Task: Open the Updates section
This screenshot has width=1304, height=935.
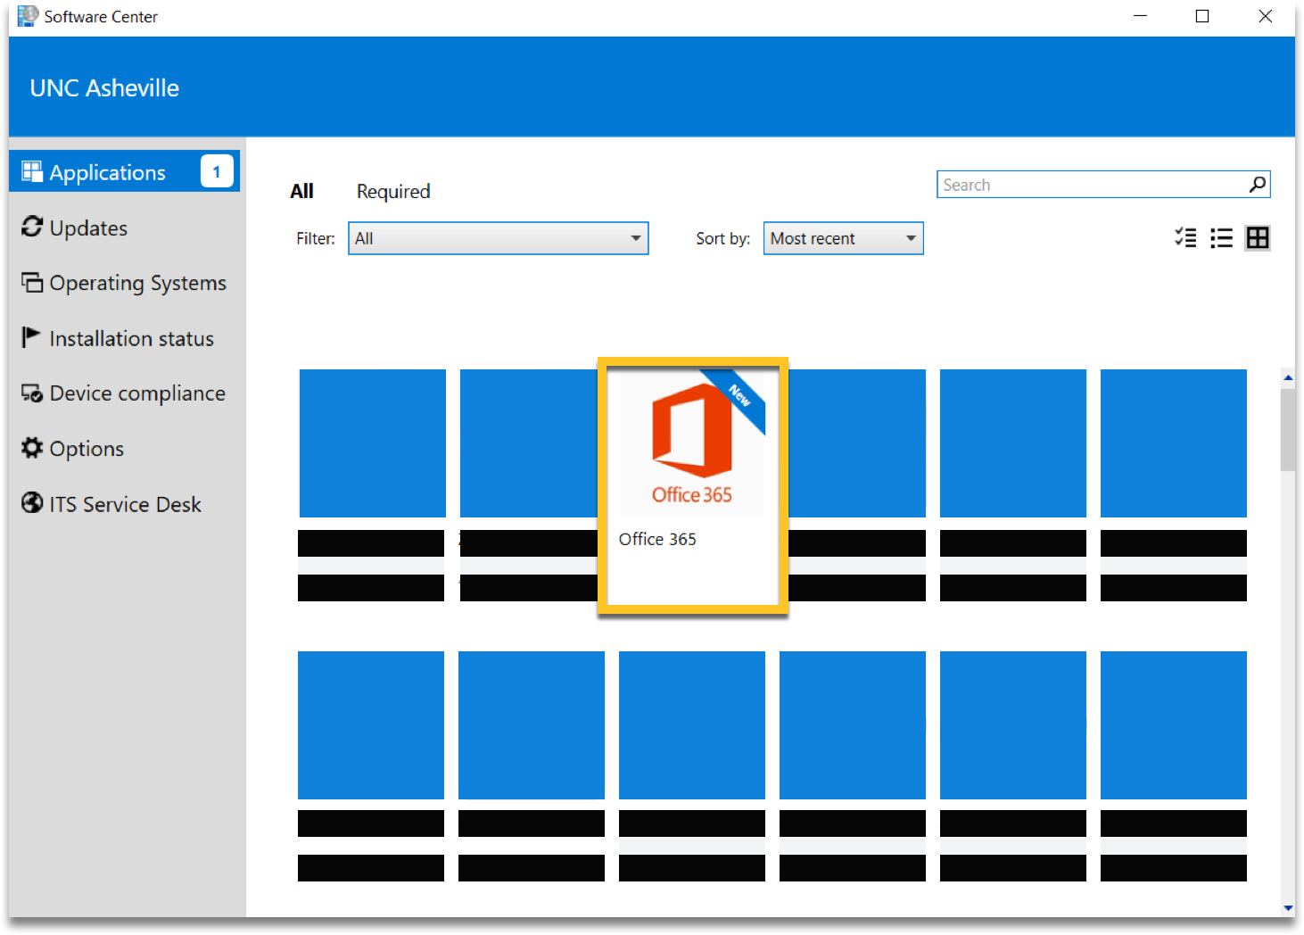Action: pyautogui.click(x=32, y=228)
